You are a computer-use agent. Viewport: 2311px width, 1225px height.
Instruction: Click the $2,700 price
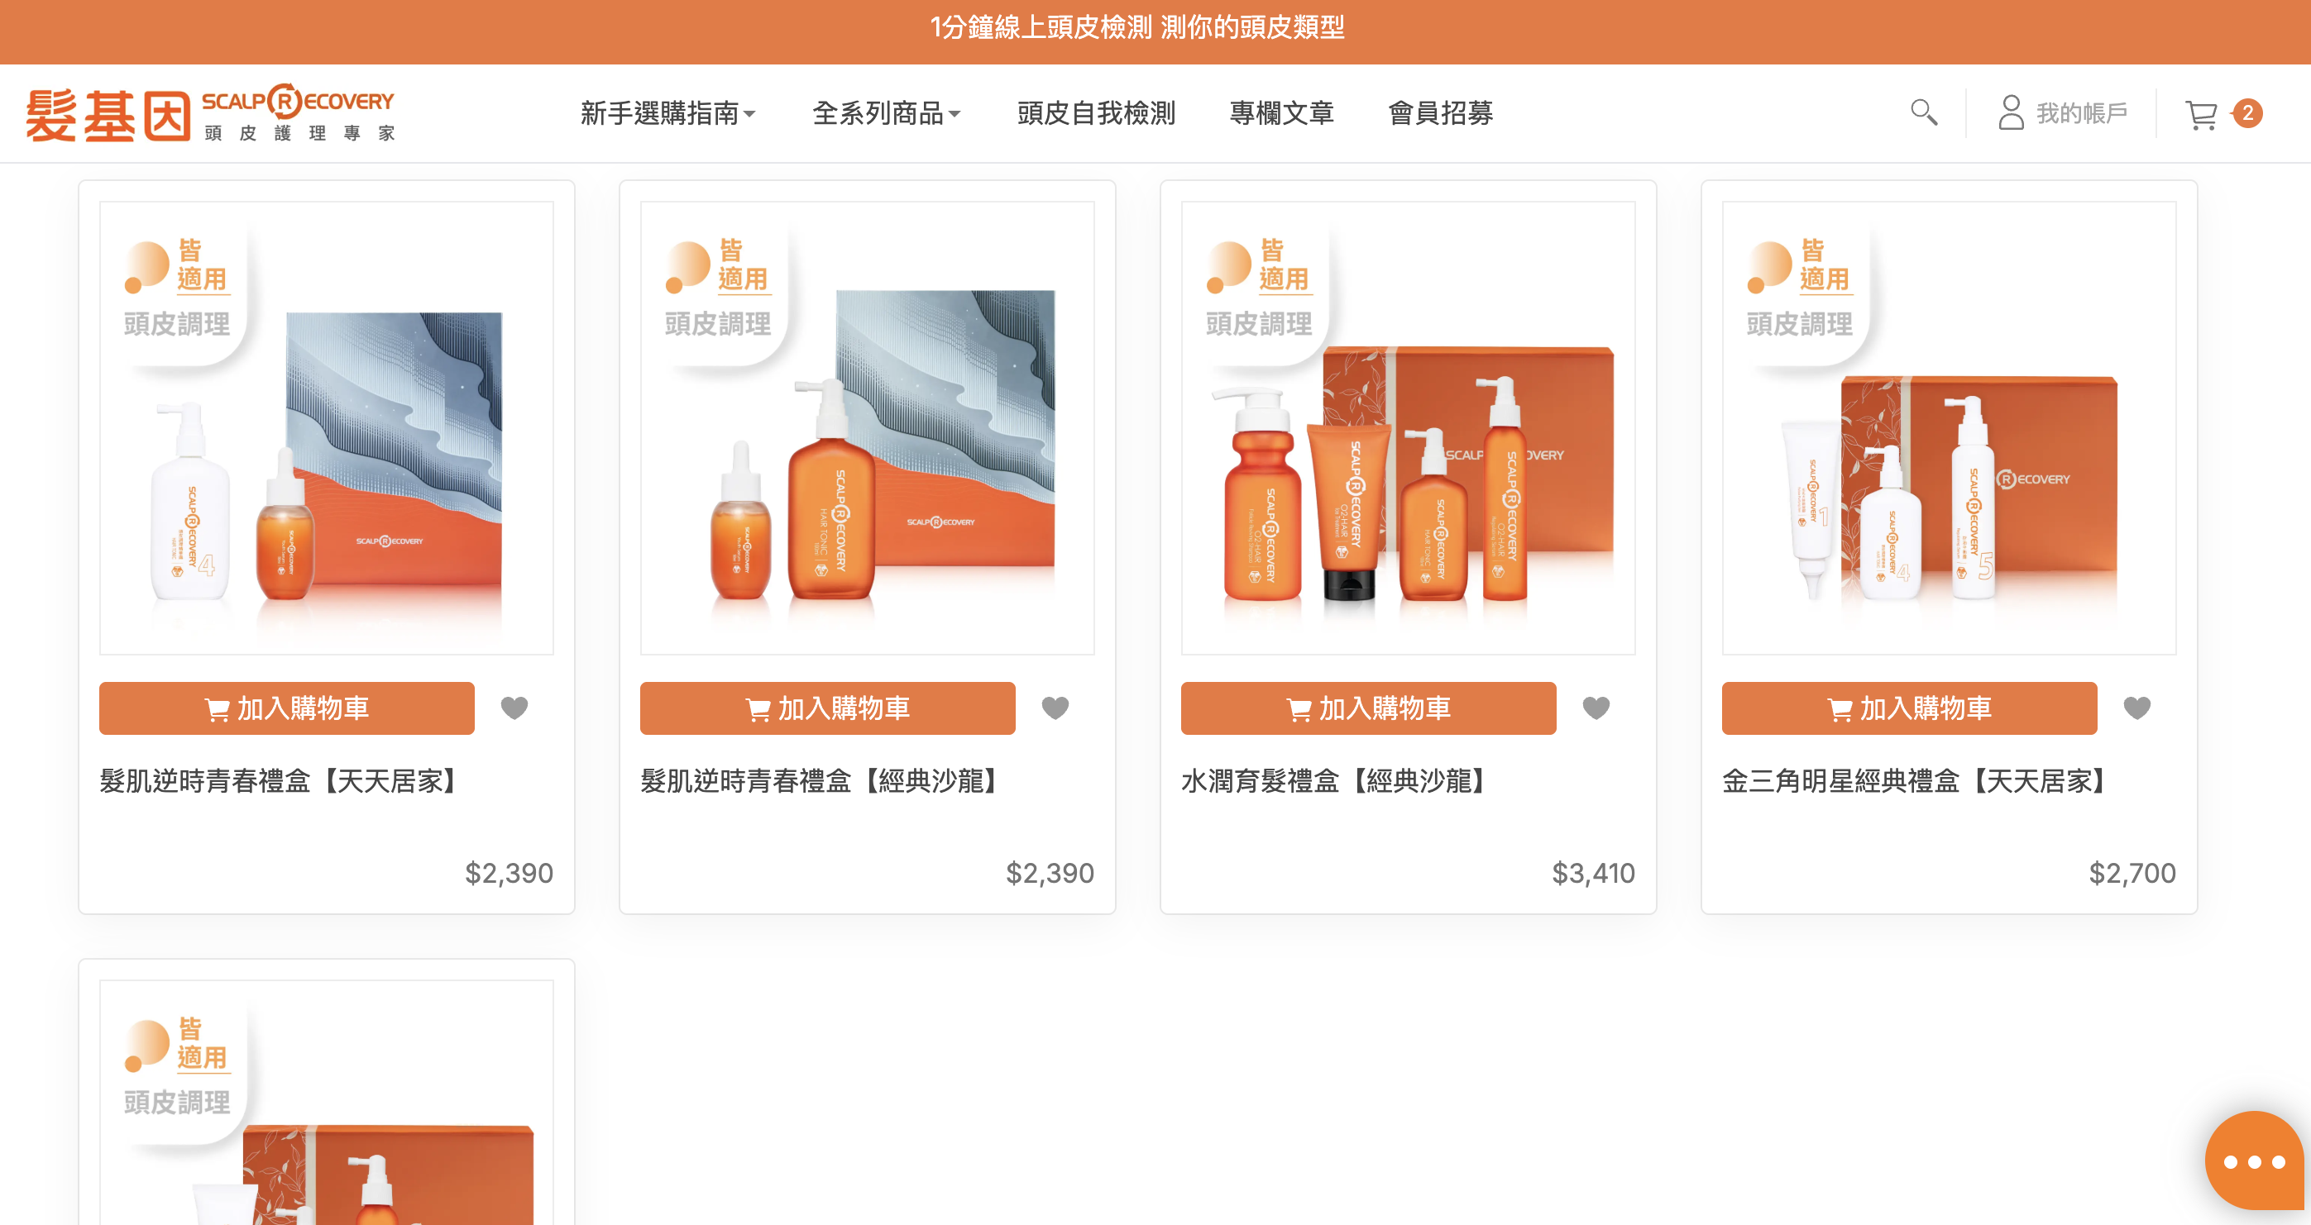point(2132,873)
